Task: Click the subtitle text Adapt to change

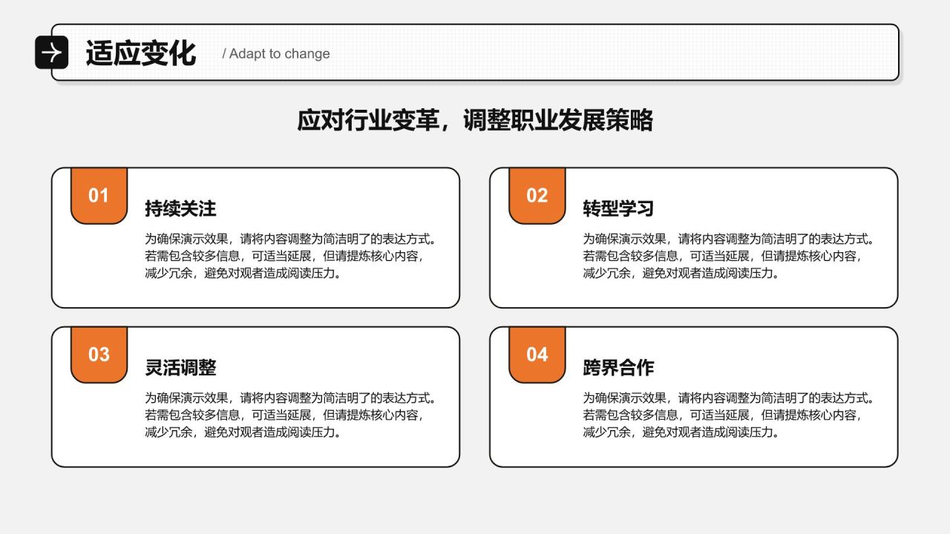Action: click(275, 54)
